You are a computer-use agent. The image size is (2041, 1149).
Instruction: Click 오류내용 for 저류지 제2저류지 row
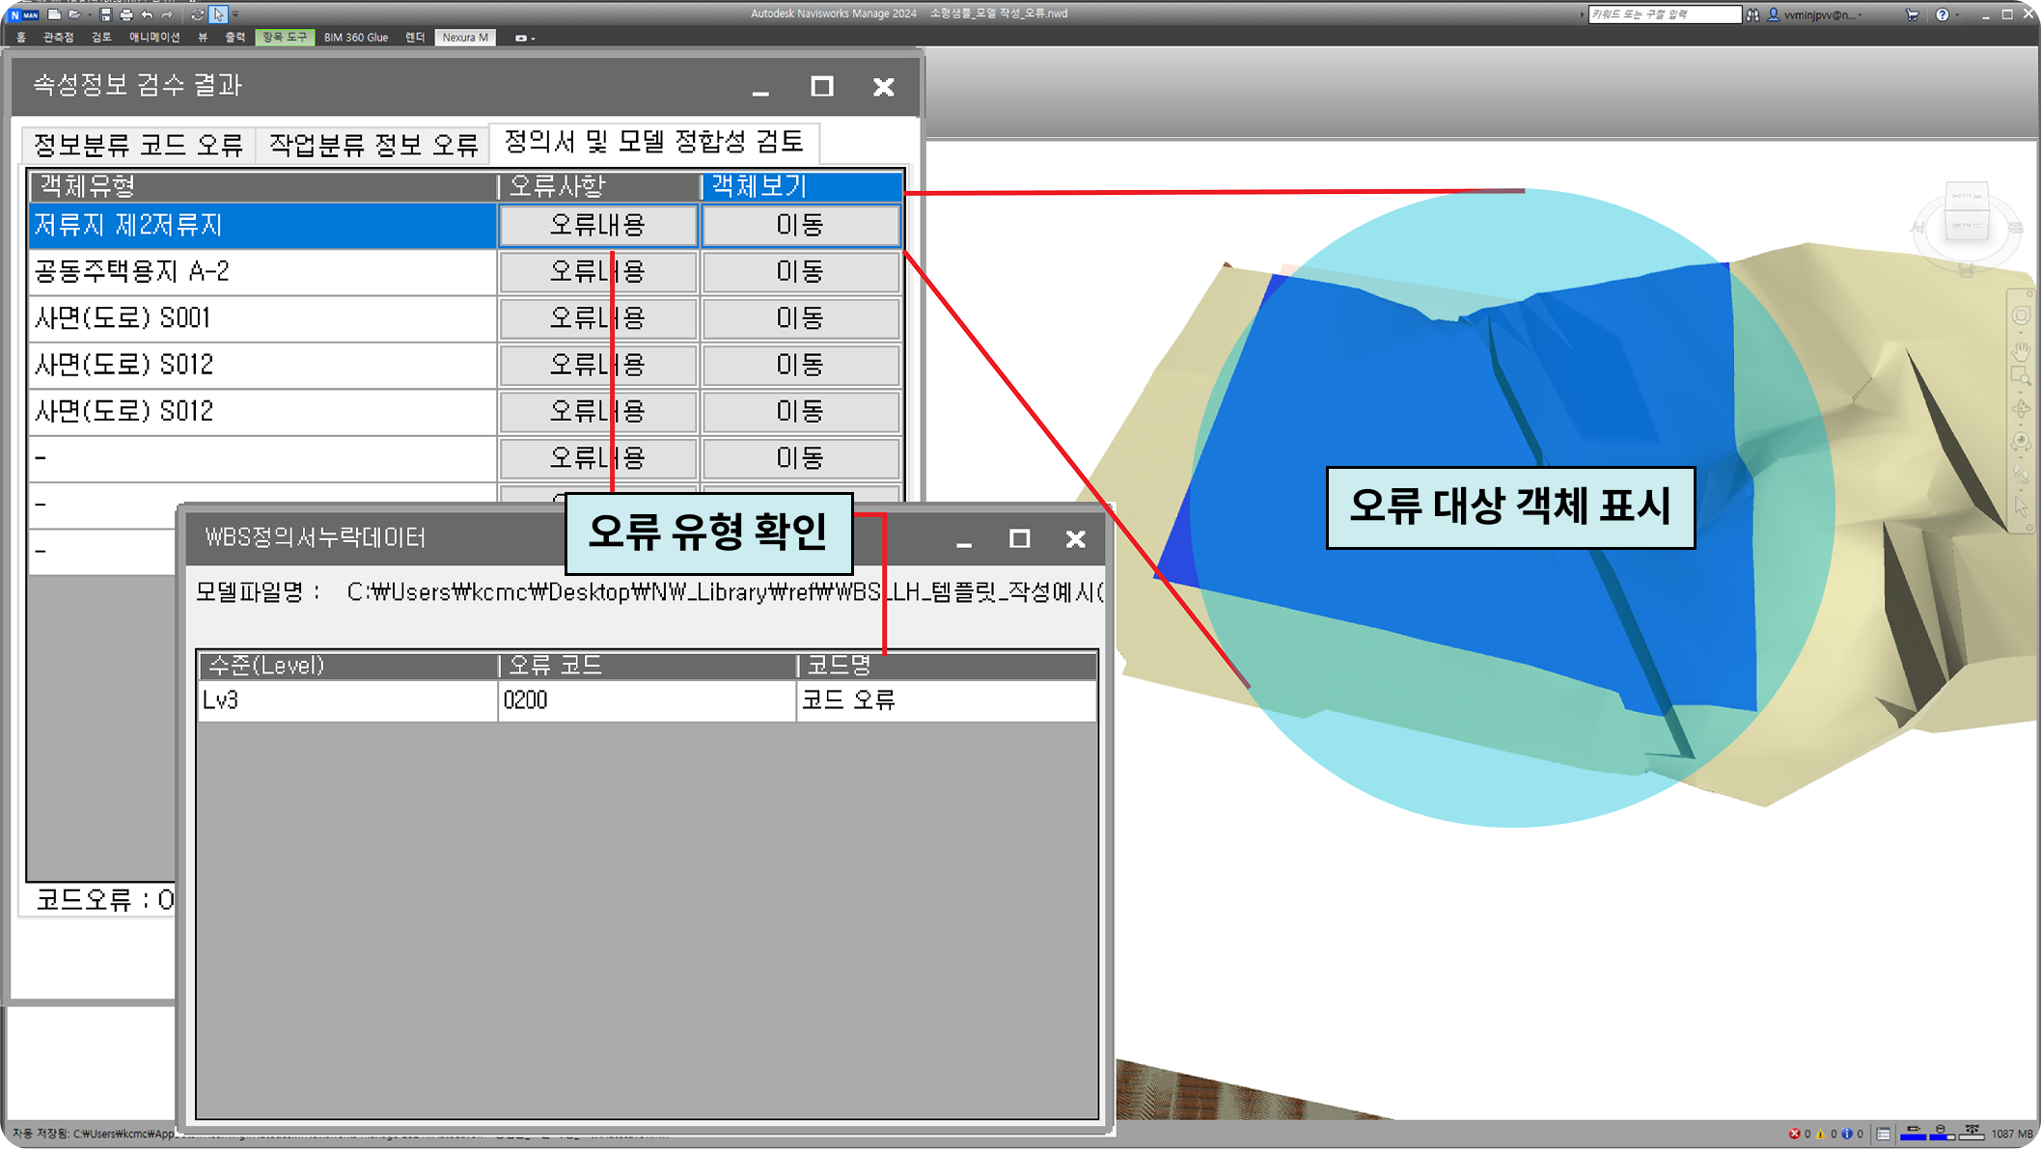[x=596, y=226]
